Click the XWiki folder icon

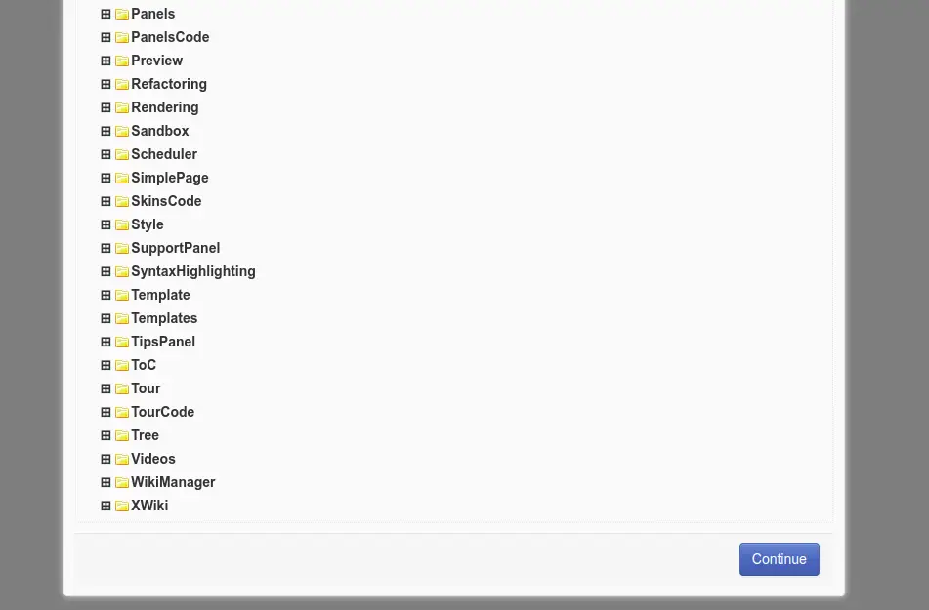coord(122,506)
